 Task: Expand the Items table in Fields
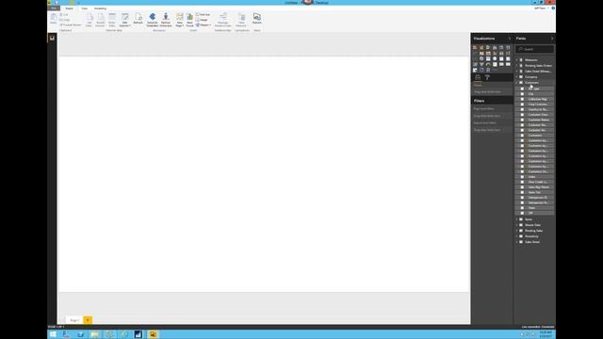pos(517,219)
